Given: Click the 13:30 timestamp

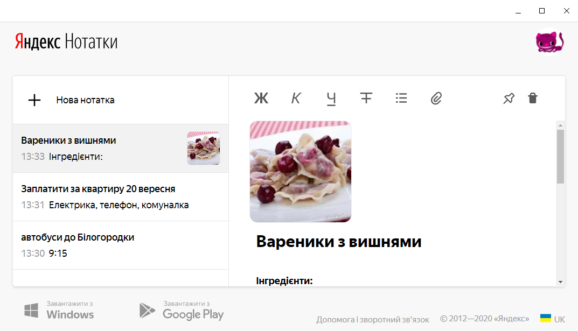Looking at the screenshot, I should pyautogui.click(x=33, y=253).
